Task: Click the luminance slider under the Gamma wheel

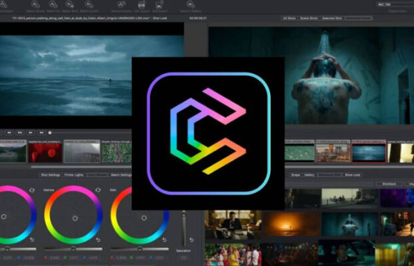Action: (73, 249)
